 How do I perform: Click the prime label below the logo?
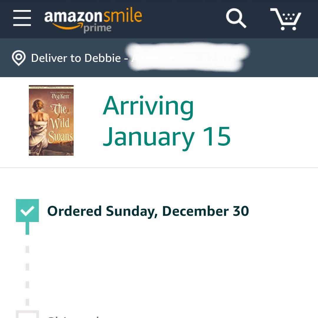tap(97, 29)
